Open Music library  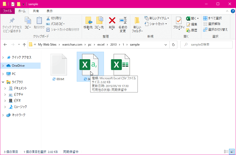pos(20,107)
